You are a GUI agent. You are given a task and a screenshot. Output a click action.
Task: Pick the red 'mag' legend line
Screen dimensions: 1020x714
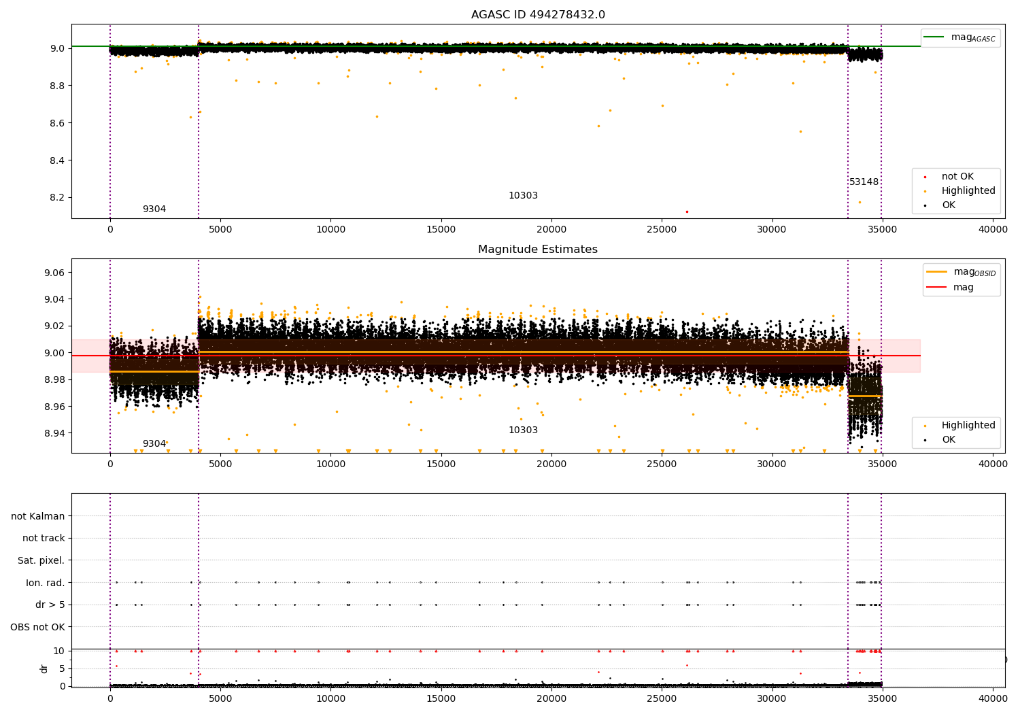(936, 288)
